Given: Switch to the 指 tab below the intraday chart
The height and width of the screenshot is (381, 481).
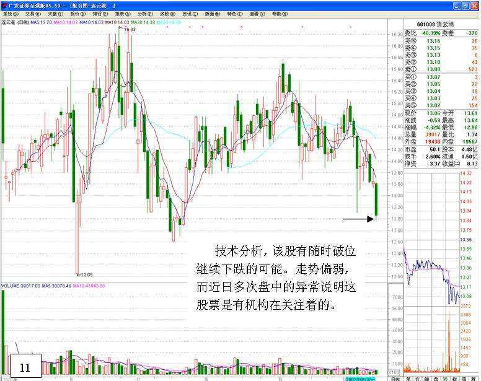Looking at the screenshot, I should point(454,379).
